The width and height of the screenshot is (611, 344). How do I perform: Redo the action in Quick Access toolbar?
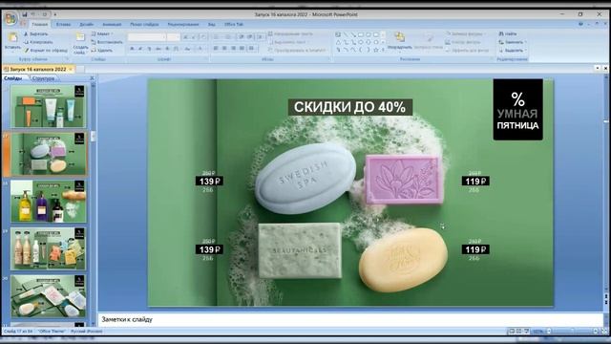click(x=45, y=14)
